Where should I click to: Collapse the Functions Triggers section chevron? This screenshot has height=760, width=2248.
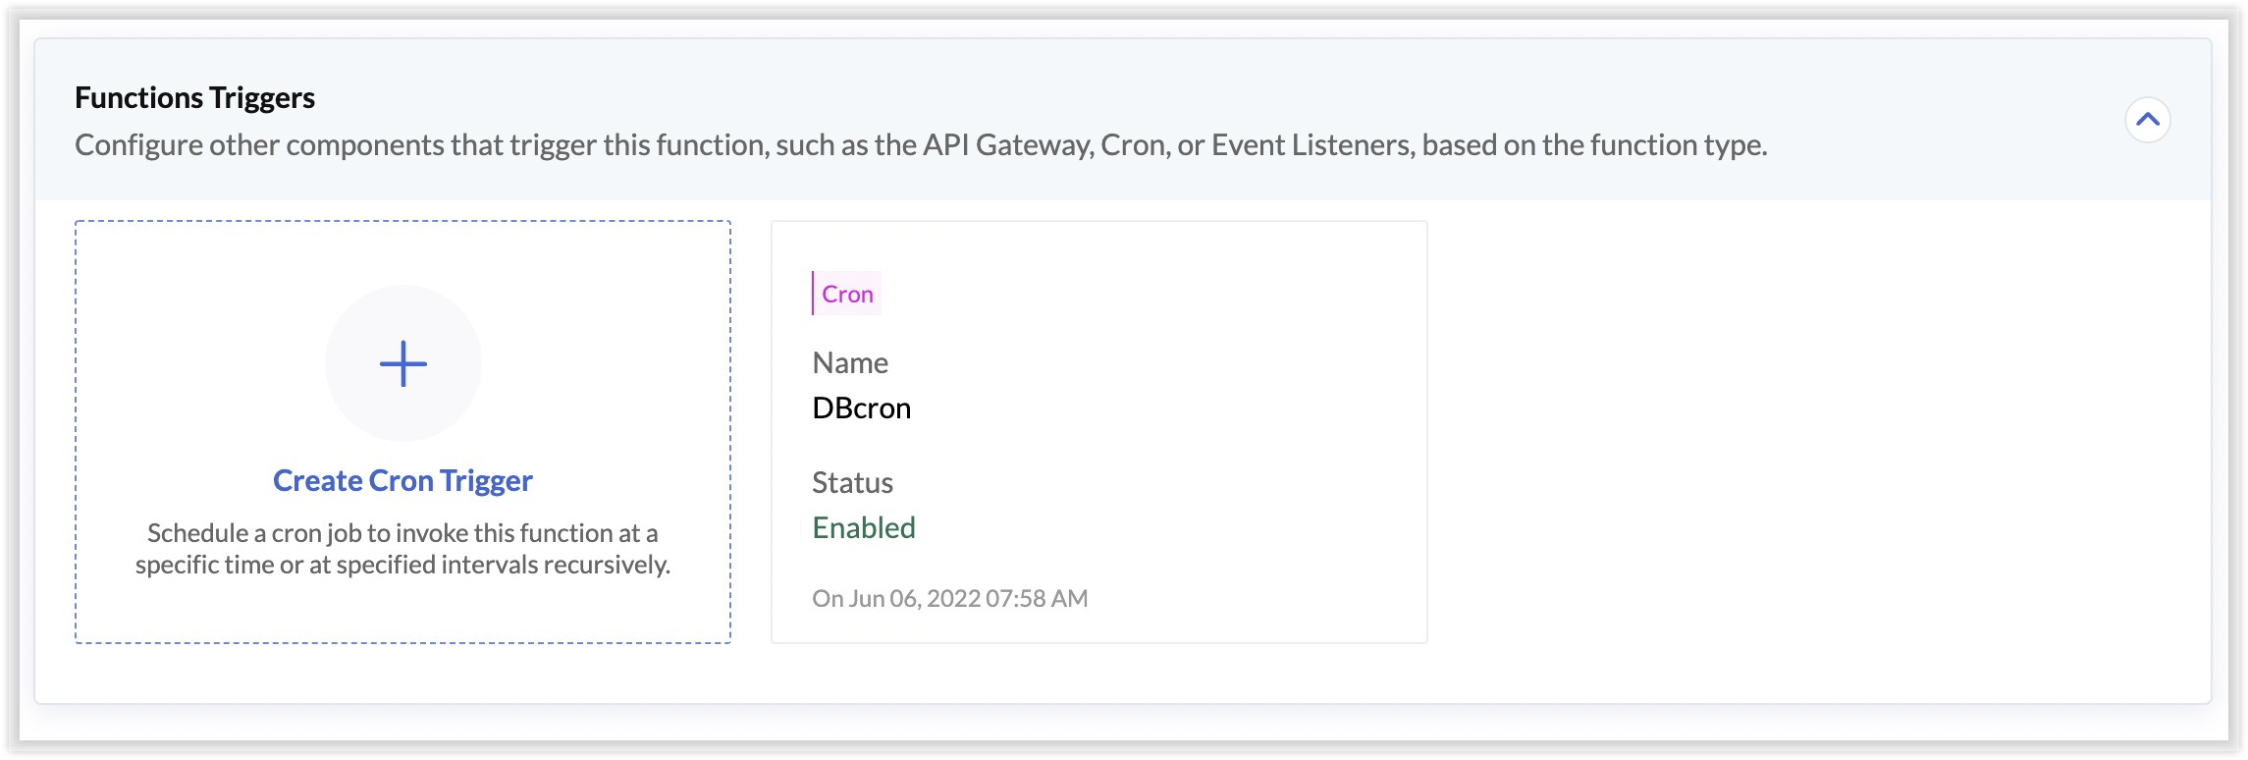[2147, 120]
